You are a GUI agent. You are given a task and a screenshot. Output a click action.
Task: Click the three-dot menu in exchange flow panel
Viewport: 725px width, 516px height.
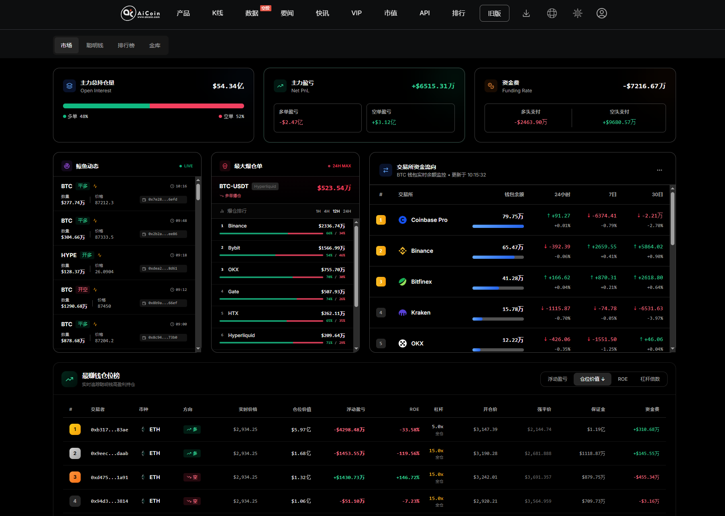click(x=660, y=170)
